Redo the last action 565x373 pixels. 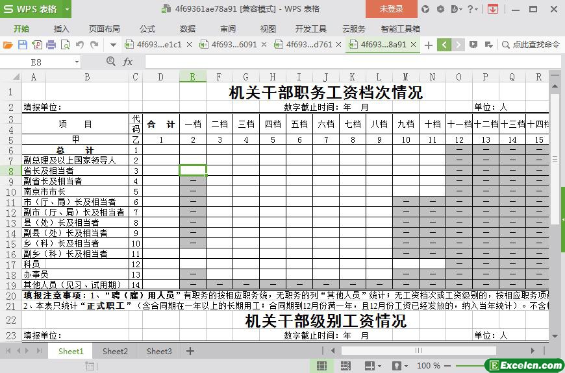click(x=94, y=45)
